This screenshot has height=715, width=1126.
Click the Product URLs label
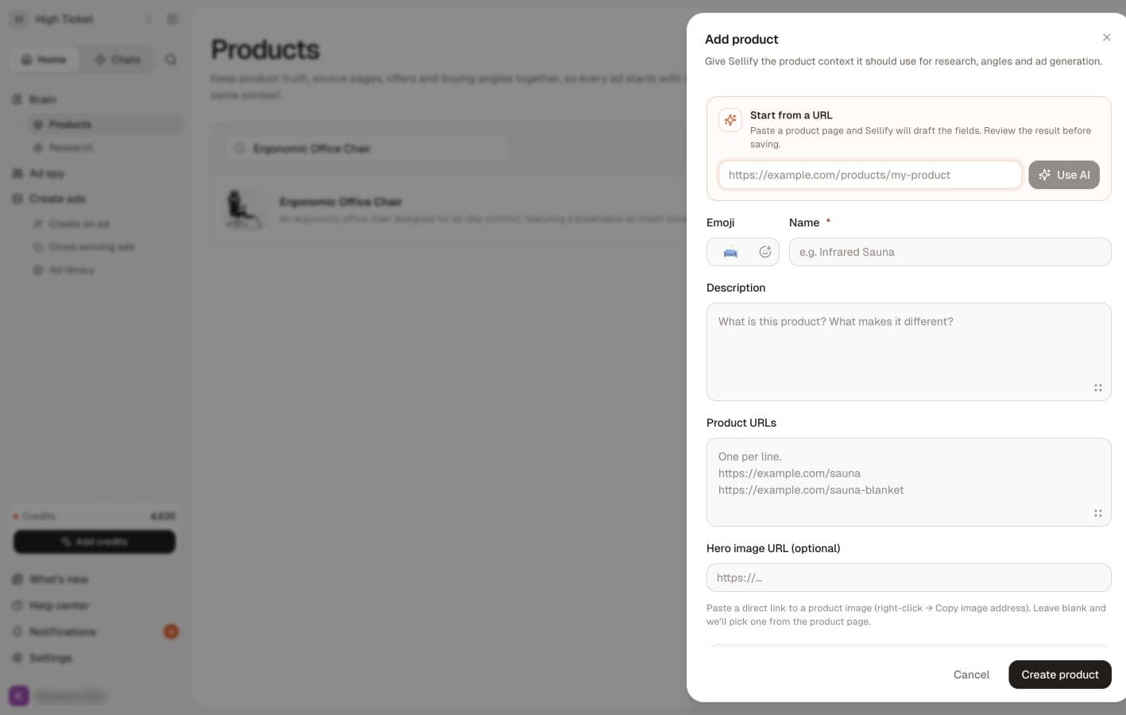(741, 423)
